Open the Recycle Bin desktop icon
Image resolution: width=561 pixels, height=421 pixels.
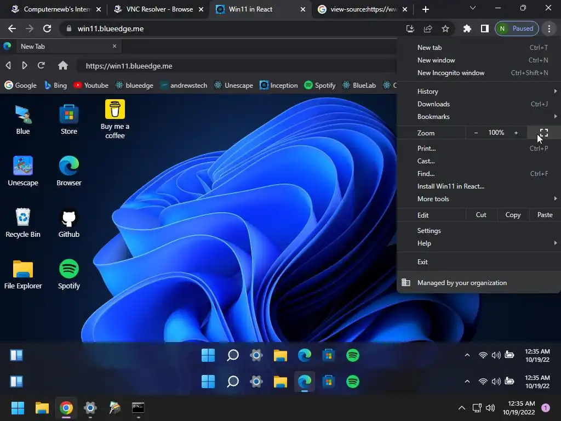click(x=23, y=223)
